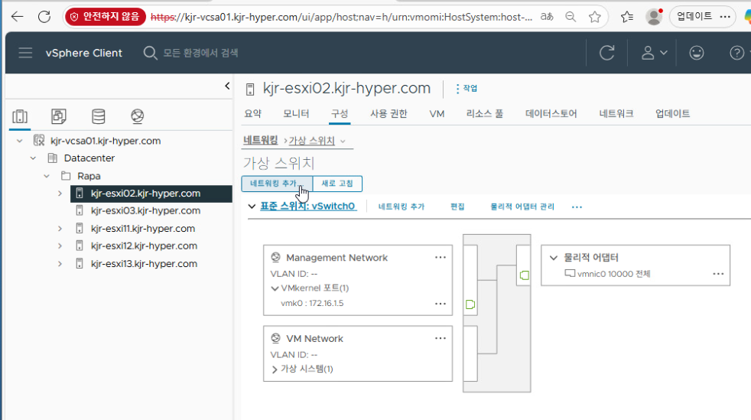Screen dimensions: 751x420
Task: Open the 네트워크 tab
Action: [616, 113]
